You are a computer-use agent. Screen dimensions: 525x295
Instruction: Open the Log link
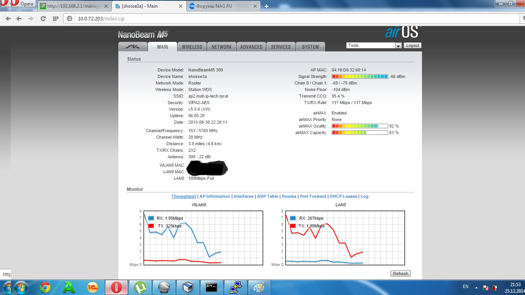pos(364,196)
